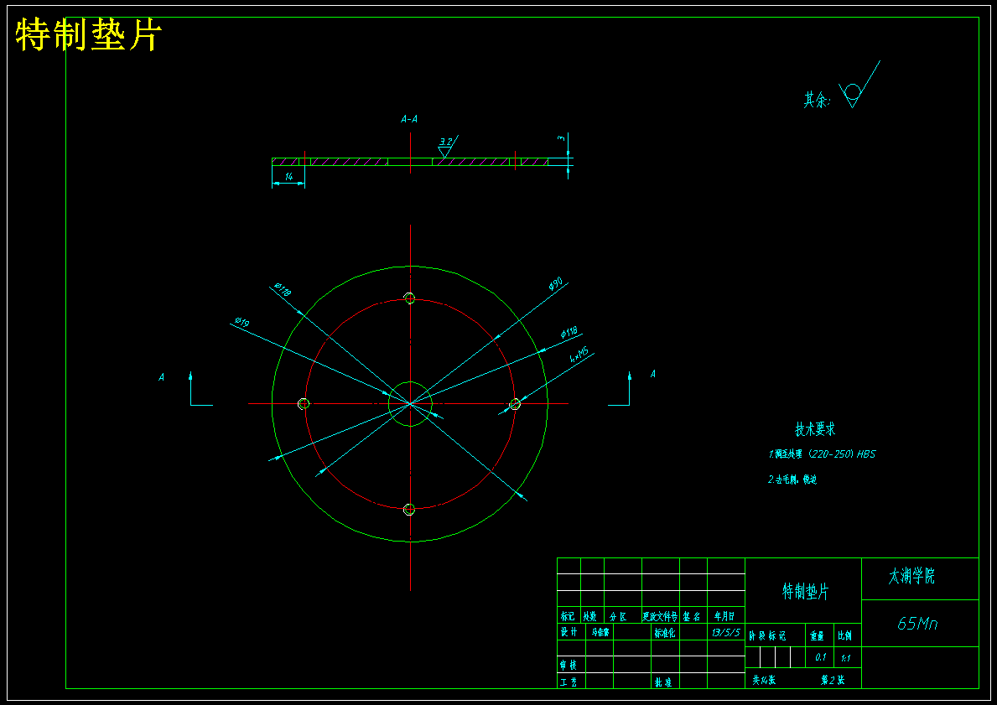Select the 批准 cell label
The image size is (997, 705).
663,682
